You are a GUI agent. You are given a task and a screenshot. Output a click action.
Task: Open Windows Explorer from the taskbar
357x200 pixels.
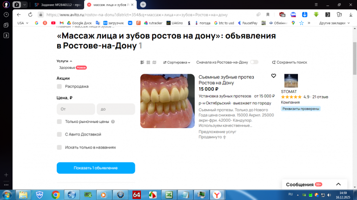coord(23,195)
